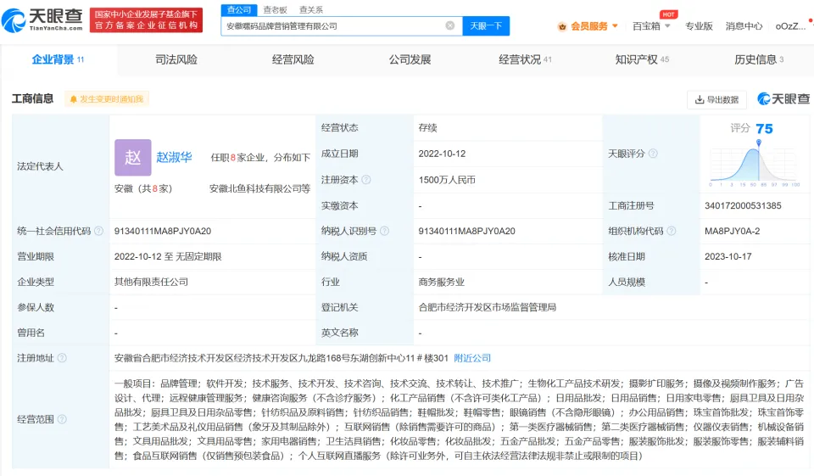Click the 纳税人识别号 help icon
Image resolution: width=814 pixels, height=476 pixels.
[384, 231]
